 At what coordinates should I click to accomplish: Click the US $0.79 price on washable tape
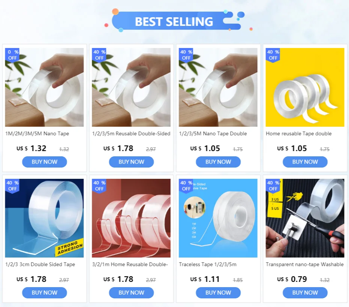tap(292, 279)
